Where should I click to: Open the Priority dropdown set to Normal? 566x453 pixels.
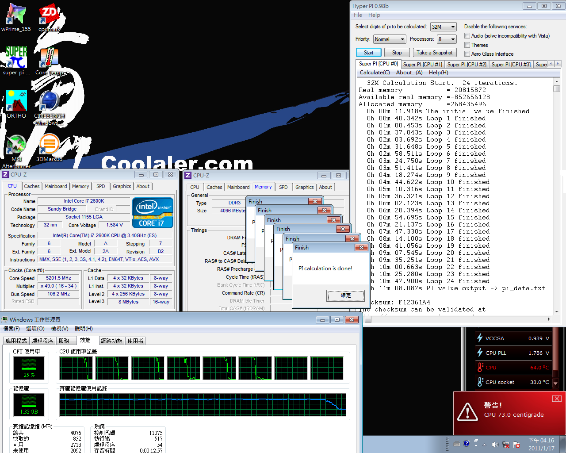click(390, 39)
